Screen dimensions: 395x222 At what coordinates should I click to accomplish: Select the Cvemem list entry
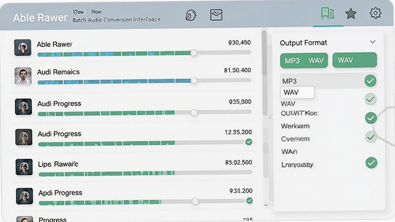(x=295, y=139)
